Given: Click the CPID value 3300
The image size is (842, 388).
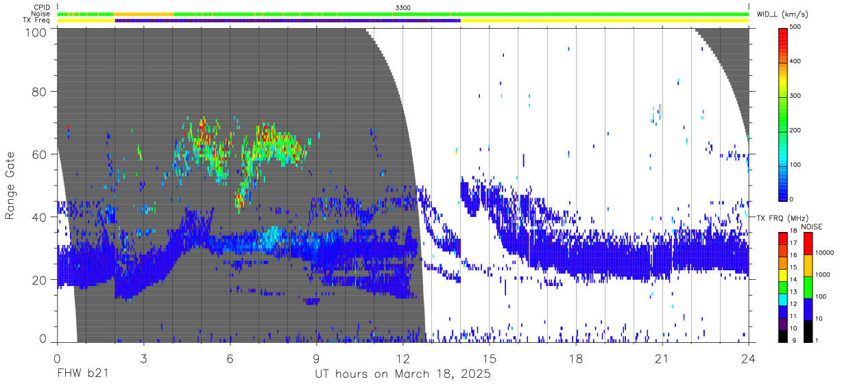Looking at the screenshot, I should tap(403, 7).
